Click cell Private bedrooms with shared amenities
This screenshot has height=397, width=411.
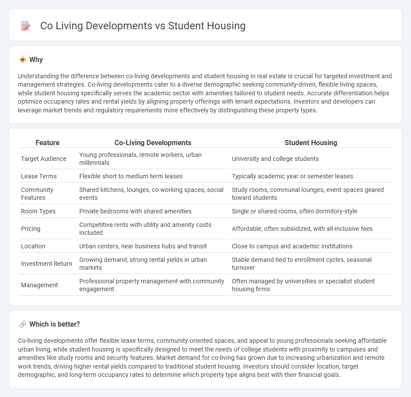pos(153,211)
